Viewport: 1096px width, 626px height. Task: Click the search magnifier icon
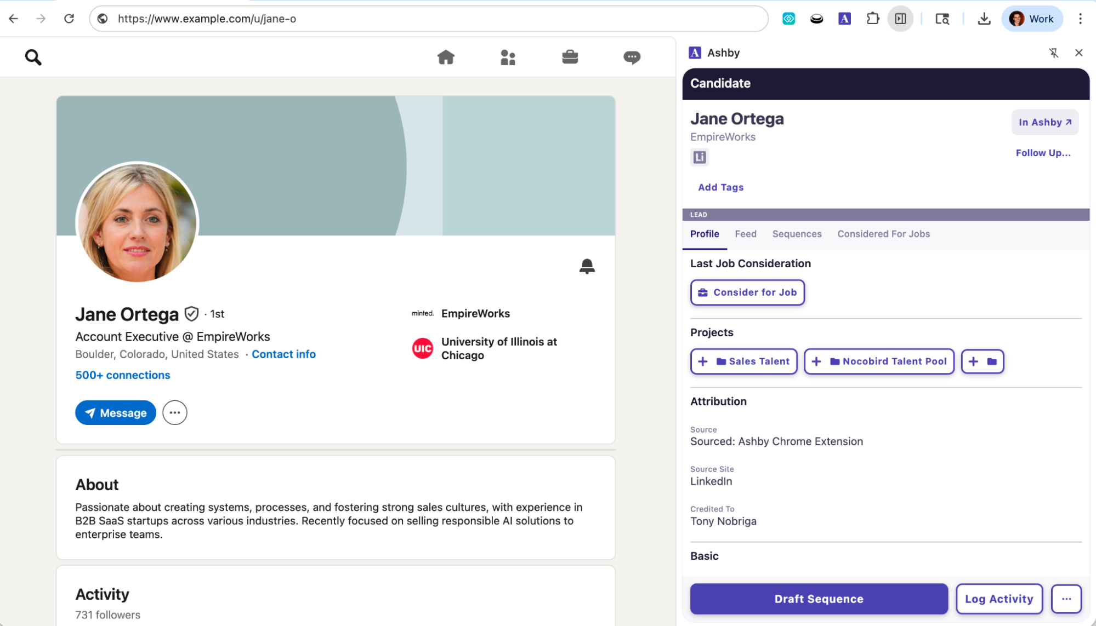[33, 57]
